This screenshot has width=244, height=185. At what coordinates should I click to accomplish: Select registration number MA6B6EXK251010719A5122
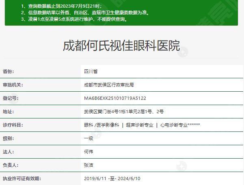(115, 98)
